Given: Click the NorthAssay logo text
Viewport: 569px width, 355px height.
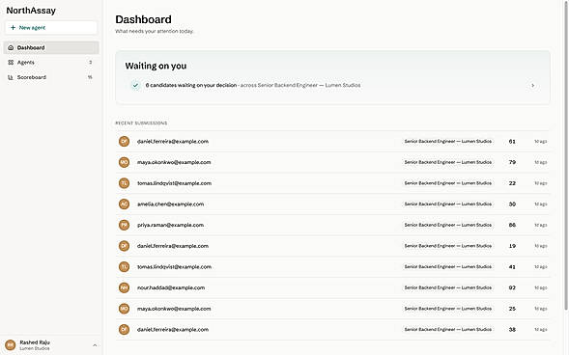Looking at the screenshot, I should (31, 11).
